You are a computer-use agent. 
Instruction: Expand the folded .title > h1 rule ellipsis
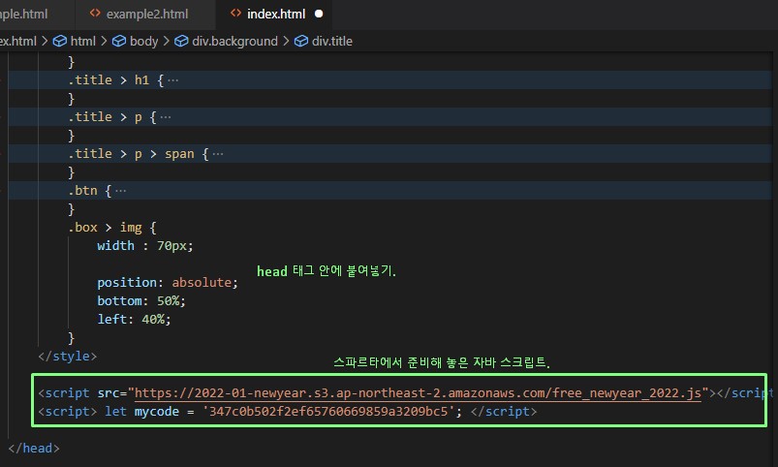[172, 79]
